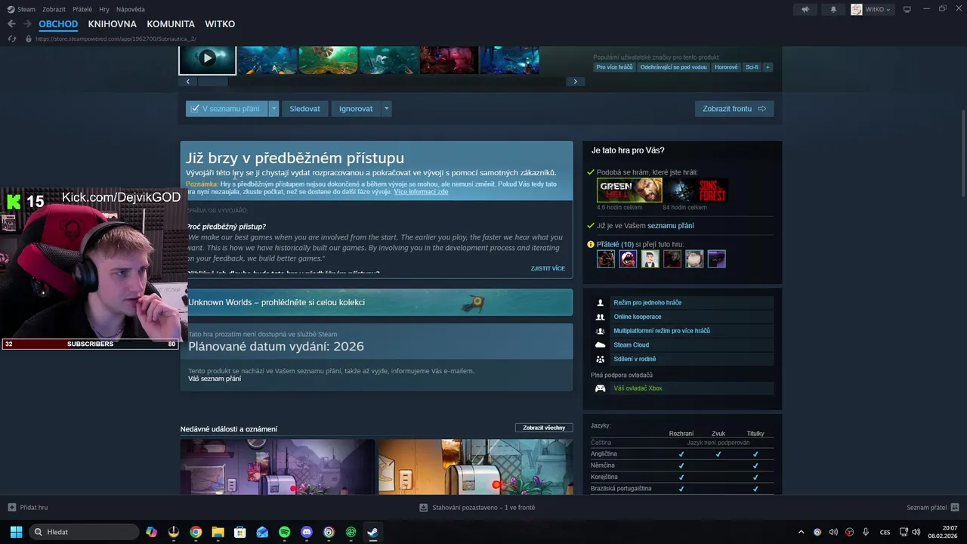This screenshot has width=967, height=544.
Task: Open Přátelé menu
Action: pos(82,9)
